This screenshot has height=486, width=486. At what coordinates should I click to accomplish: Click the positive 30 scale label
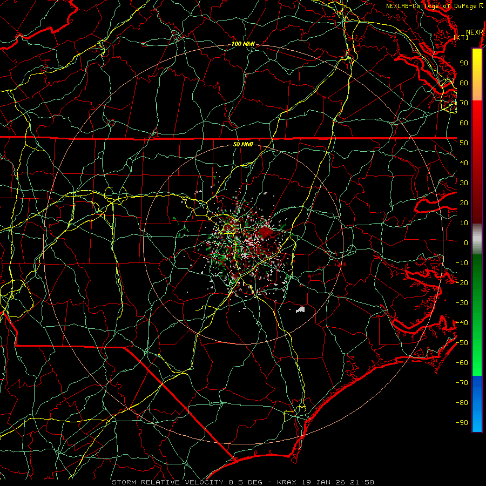[x=464, y=183]
